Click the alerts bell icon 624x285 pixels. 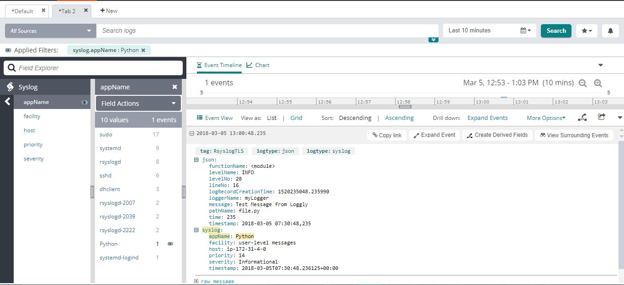click(x=610, y=31)
